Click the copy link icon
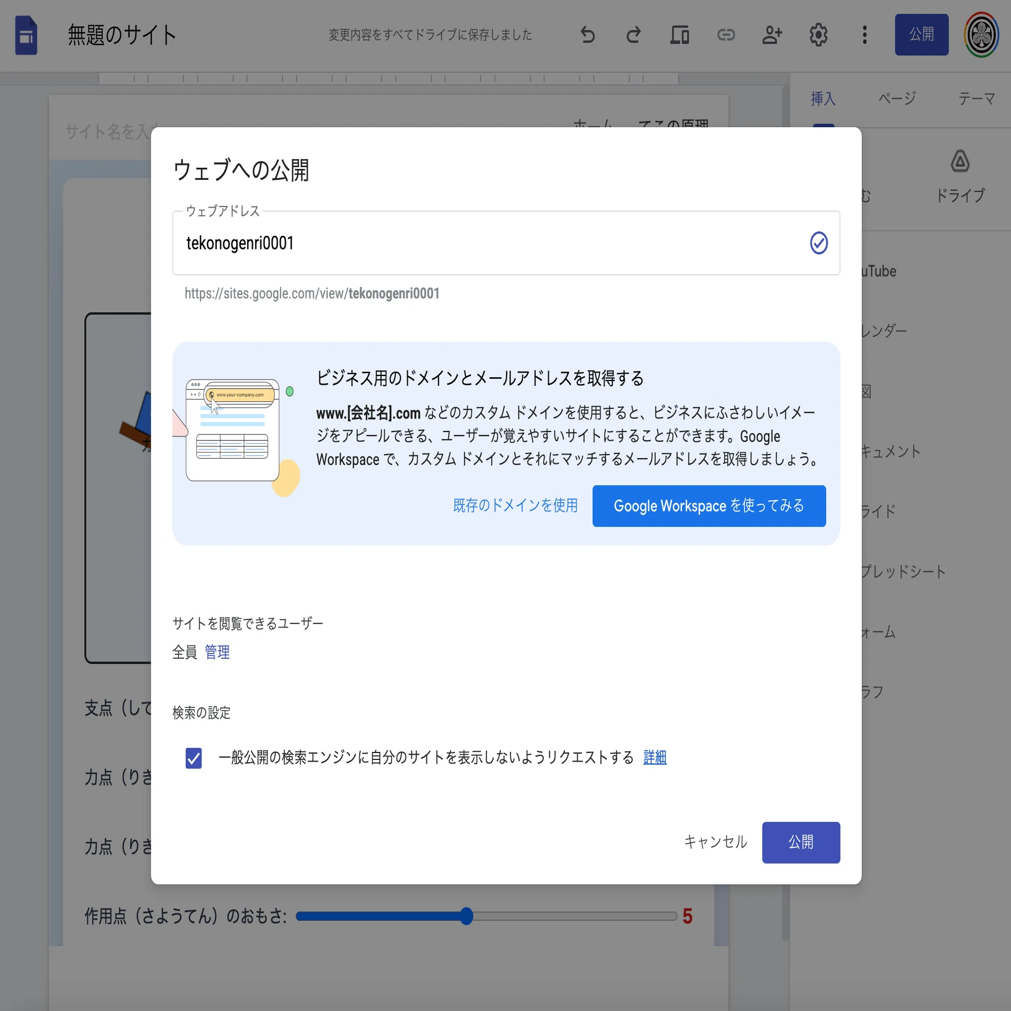1011x1011 pixels. pyautogui.click(x=726, y=35)
